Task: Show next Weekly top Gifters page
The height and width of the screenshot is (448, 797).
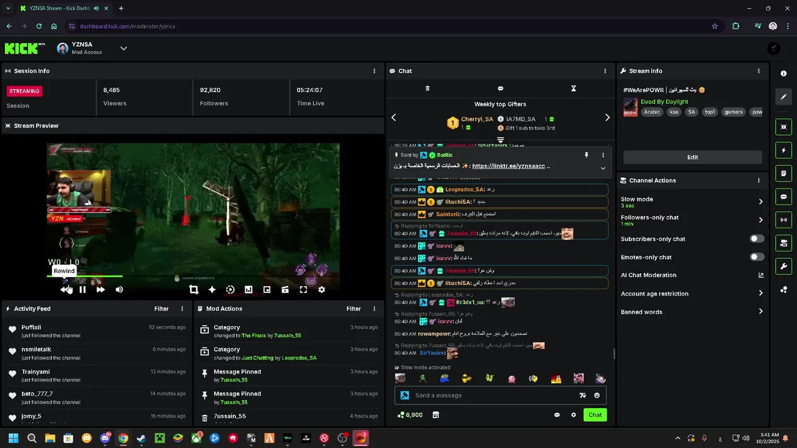Action: [608, 118]
